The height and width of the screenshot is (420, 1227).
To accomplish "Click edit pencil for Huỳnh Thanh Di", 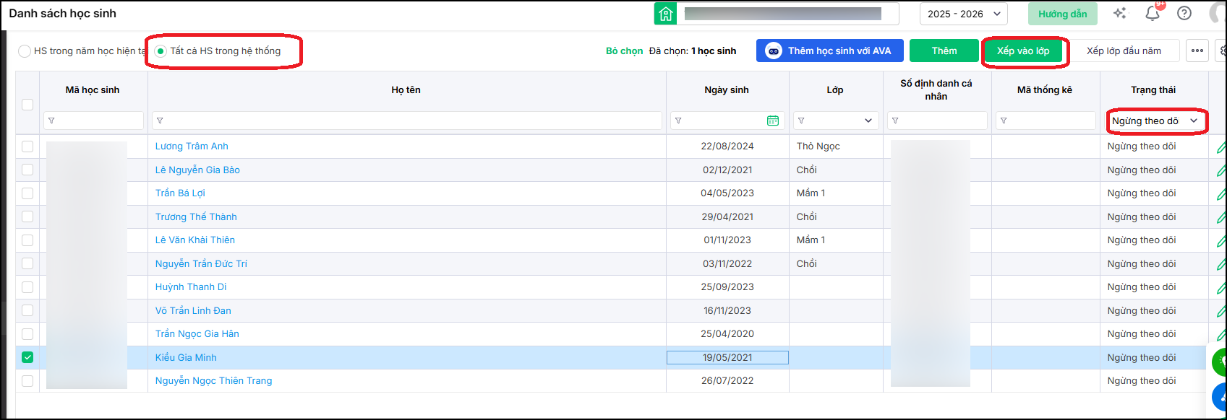I will click(x=1221, y=287).
